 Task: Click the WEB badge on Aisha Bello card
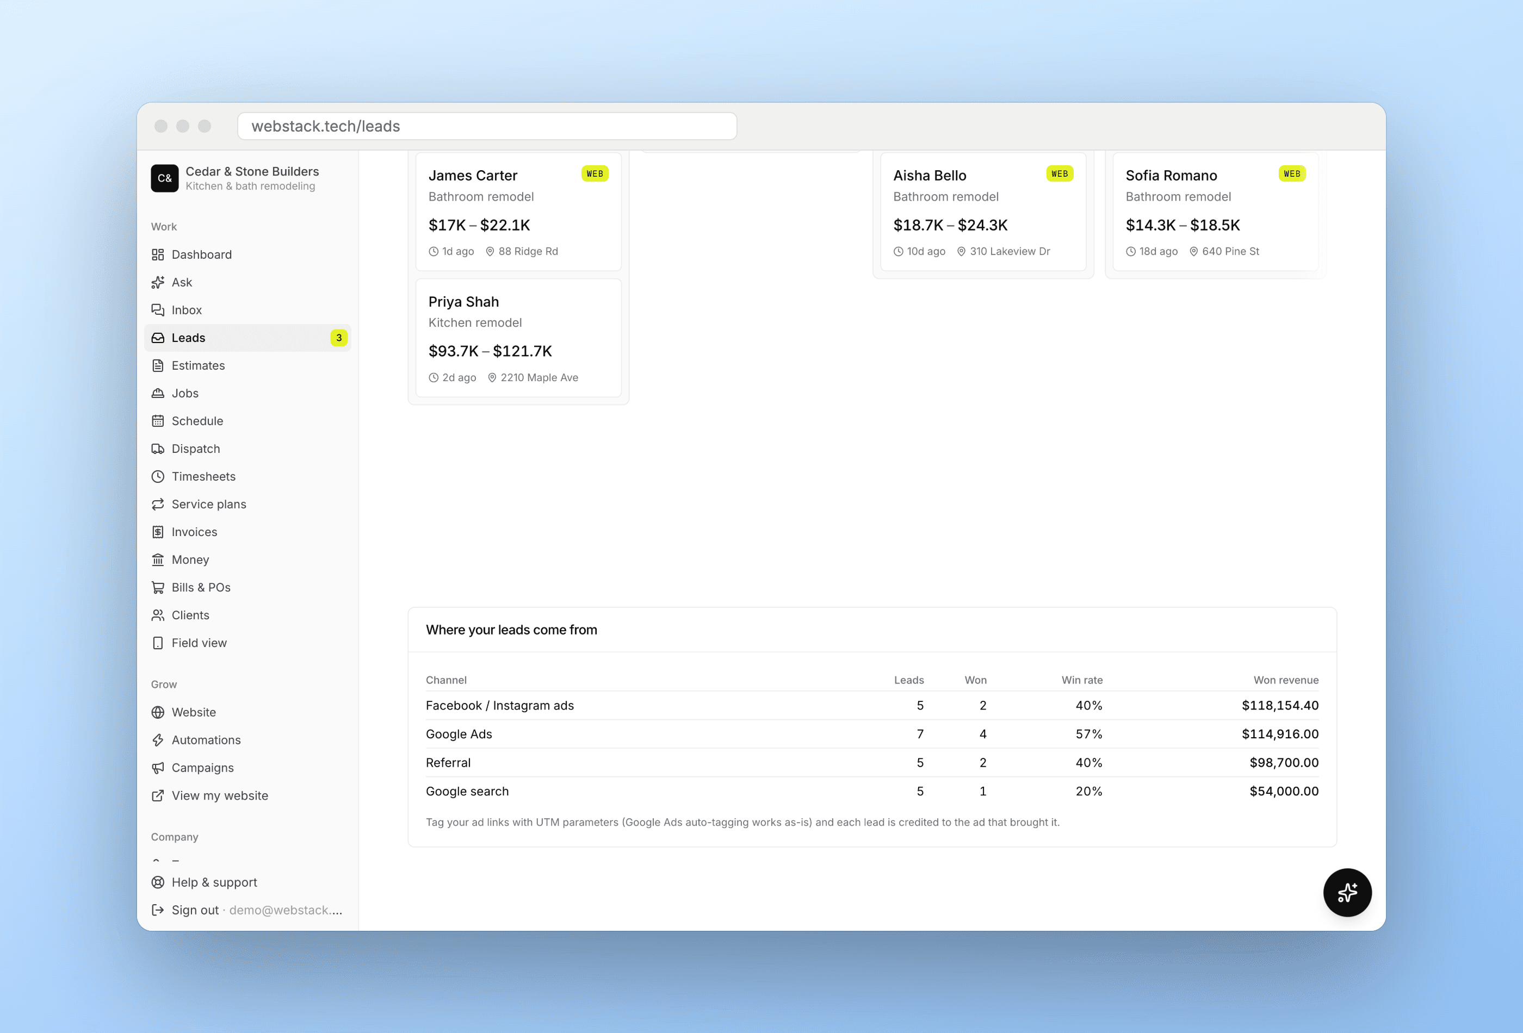tap(1060, 173)
